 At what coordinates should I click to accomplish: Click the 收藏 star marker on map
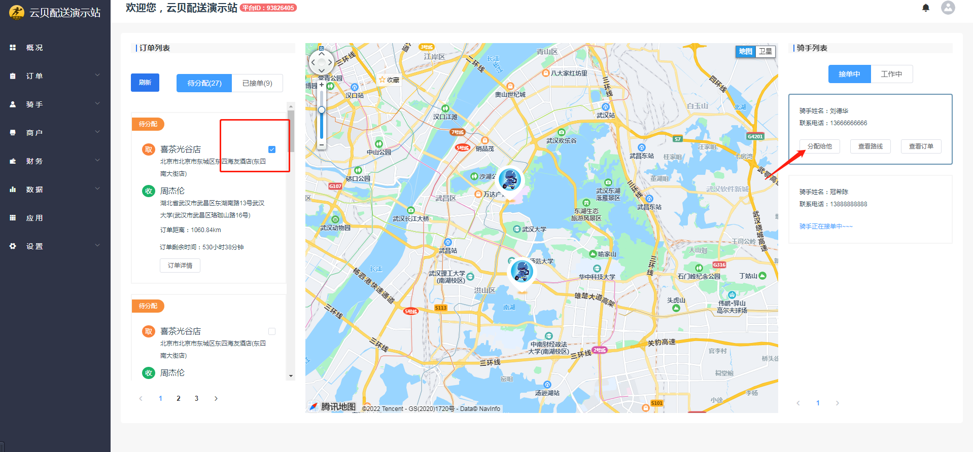tap(389, 80)
